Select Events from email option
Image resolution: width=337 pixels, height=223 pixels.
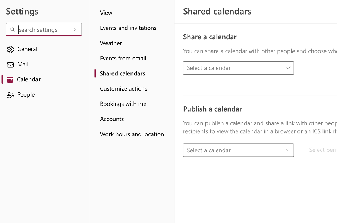[x=123, y=58]
